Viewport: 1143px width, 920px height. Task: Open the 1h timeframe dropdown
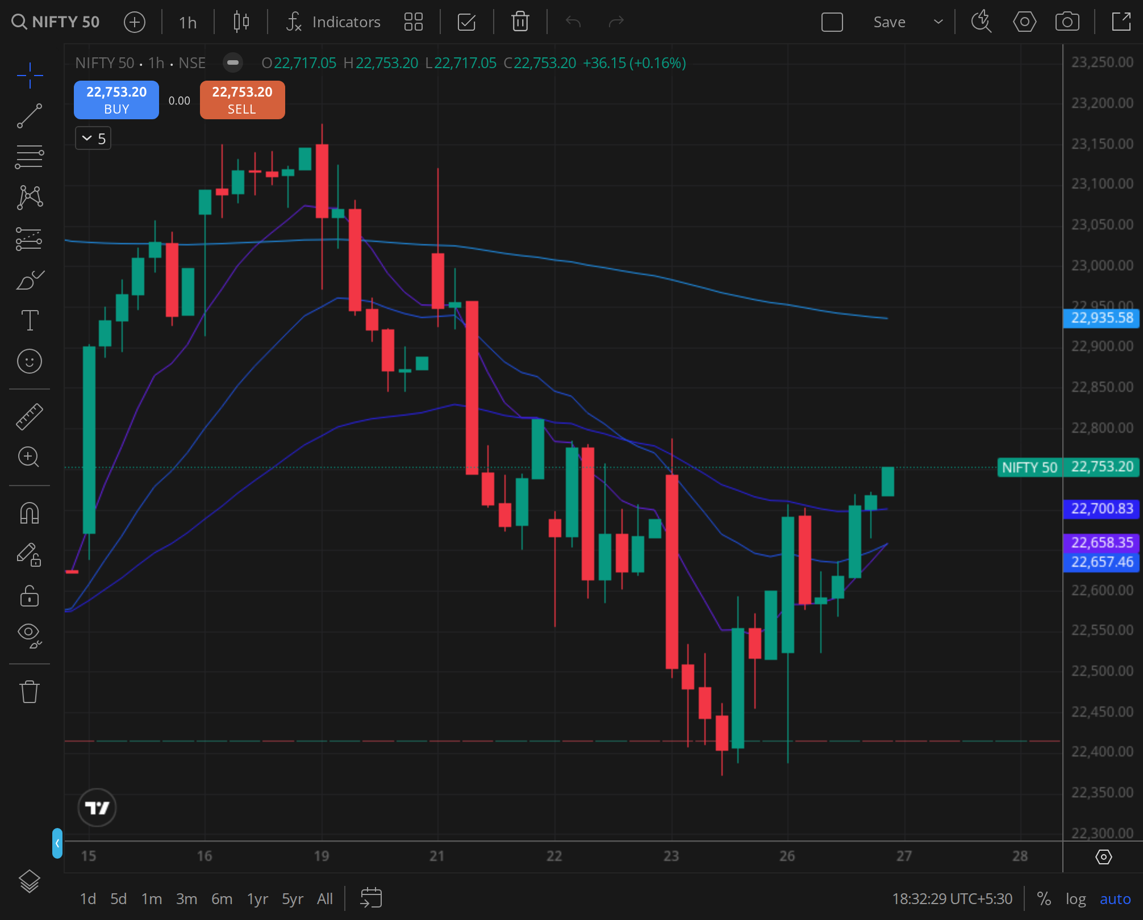[x=187, y=22]
